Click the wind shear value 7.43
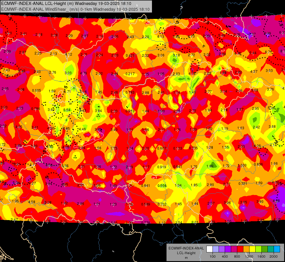Viewport: 285px width, 262px height. click(6, 70)
